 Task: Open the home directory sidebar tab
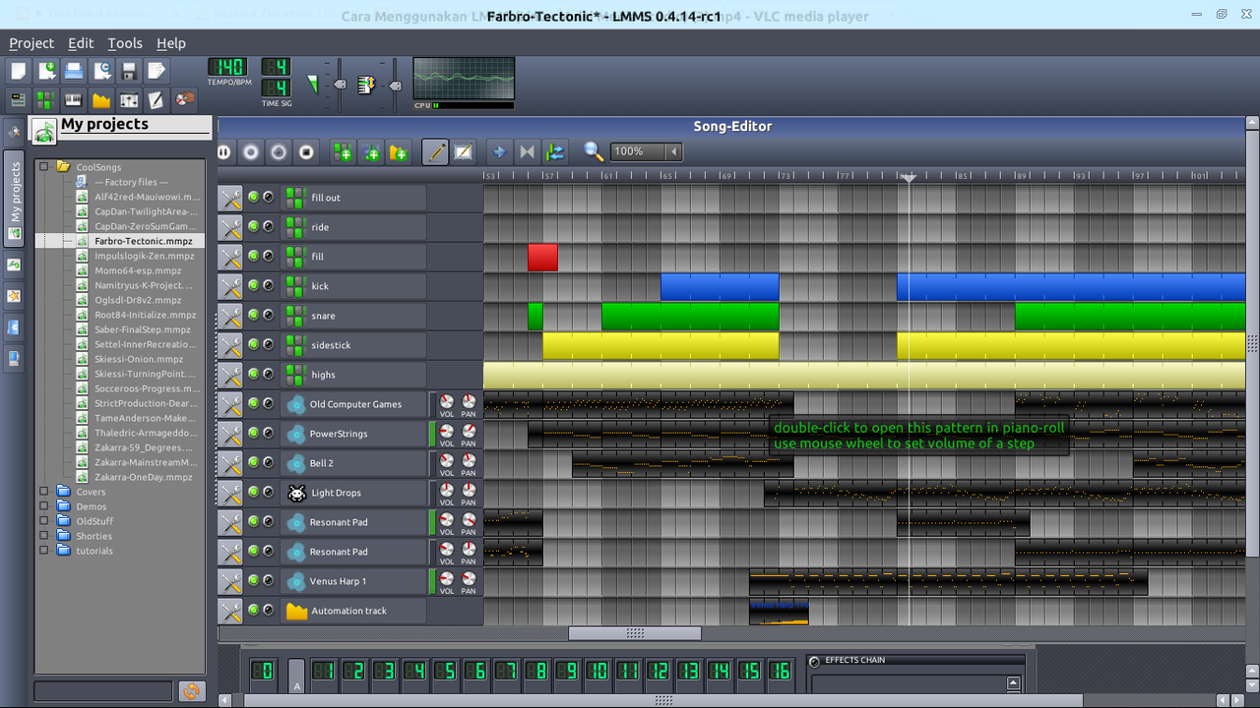[x=14, y=326]
